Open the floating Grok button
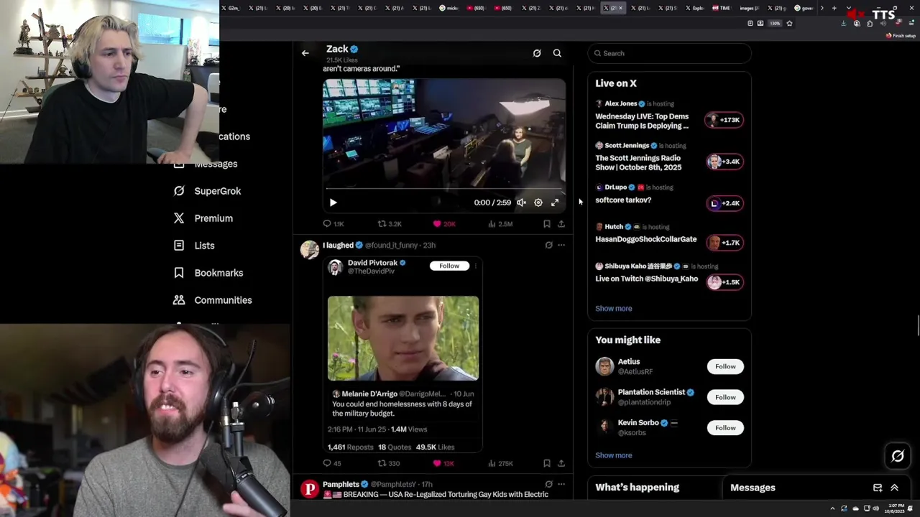The width and height of the screenshot is (920, 517). coord(898,456)
